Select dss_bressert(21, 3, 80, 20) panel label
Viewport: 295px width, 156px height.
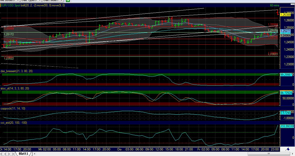click(17, 71)
